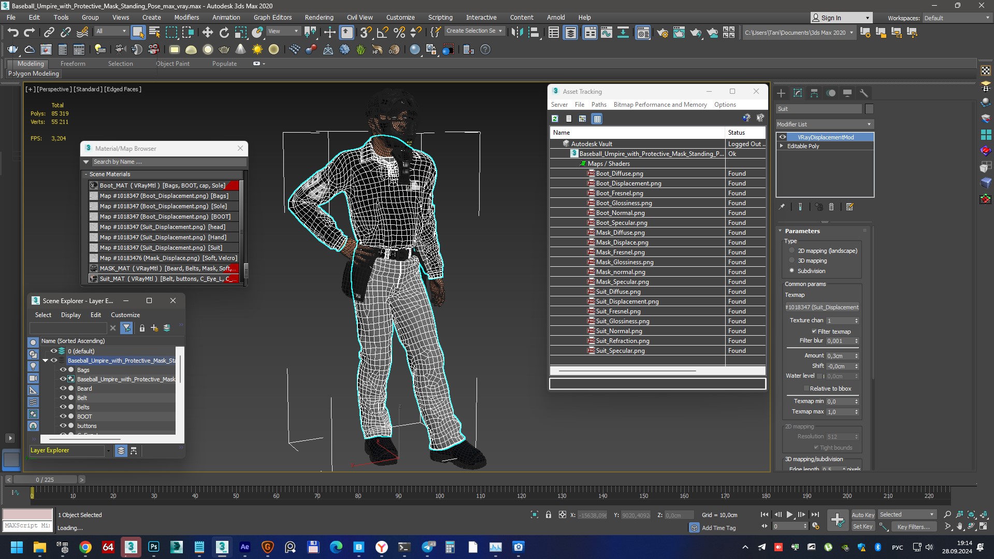
Task: Click the Pan View hand icon
Action: (x=959, y=526)
